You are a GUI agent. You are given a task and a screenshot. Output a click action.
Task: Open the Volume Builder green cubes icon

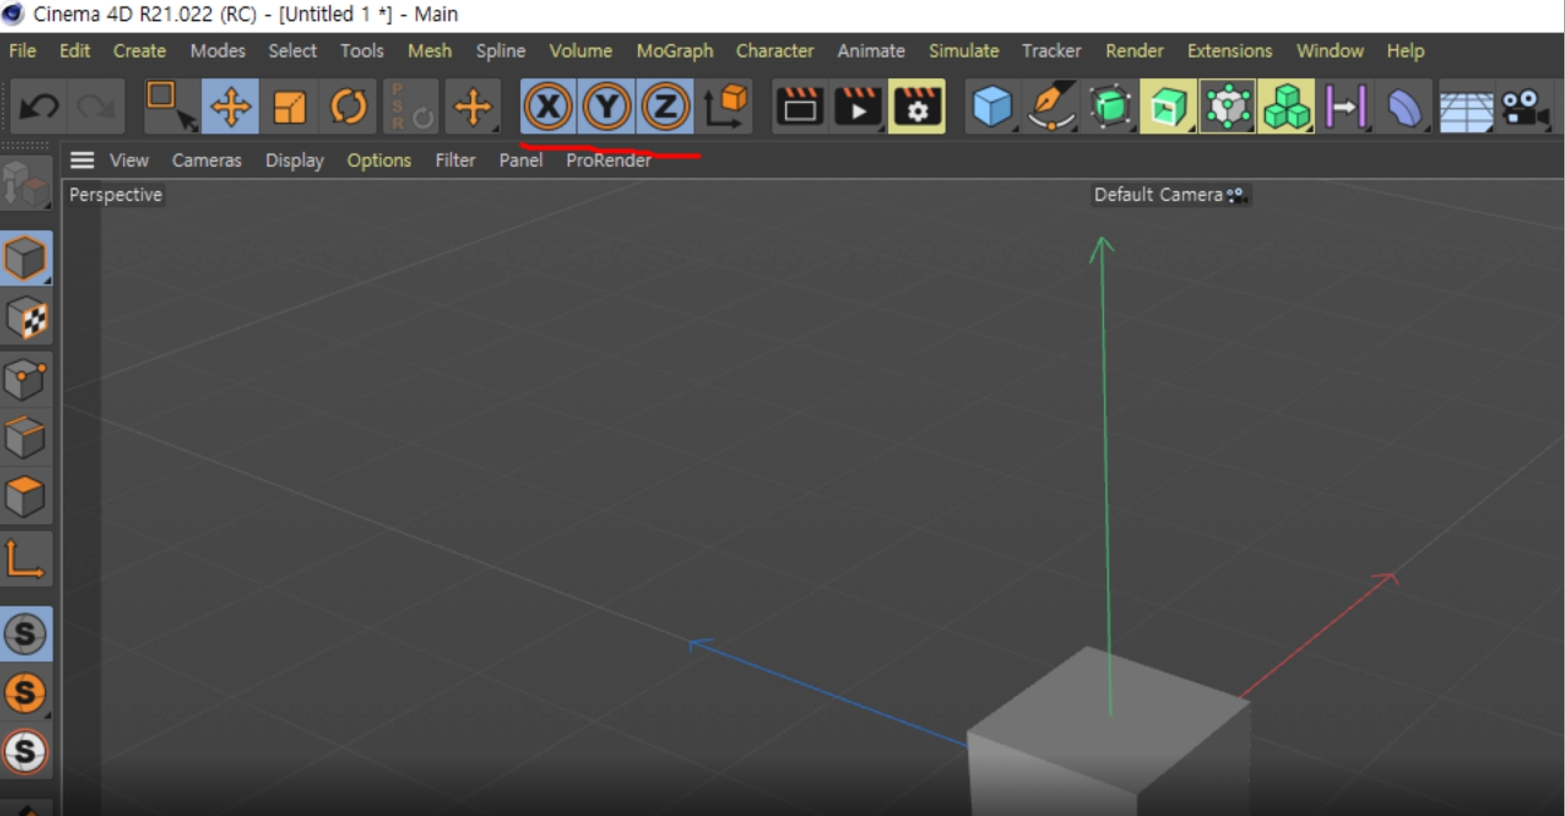point(1286,106)
